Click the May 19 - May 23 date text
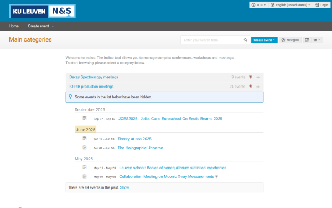The image size is (332, 208). pos(105,168)
